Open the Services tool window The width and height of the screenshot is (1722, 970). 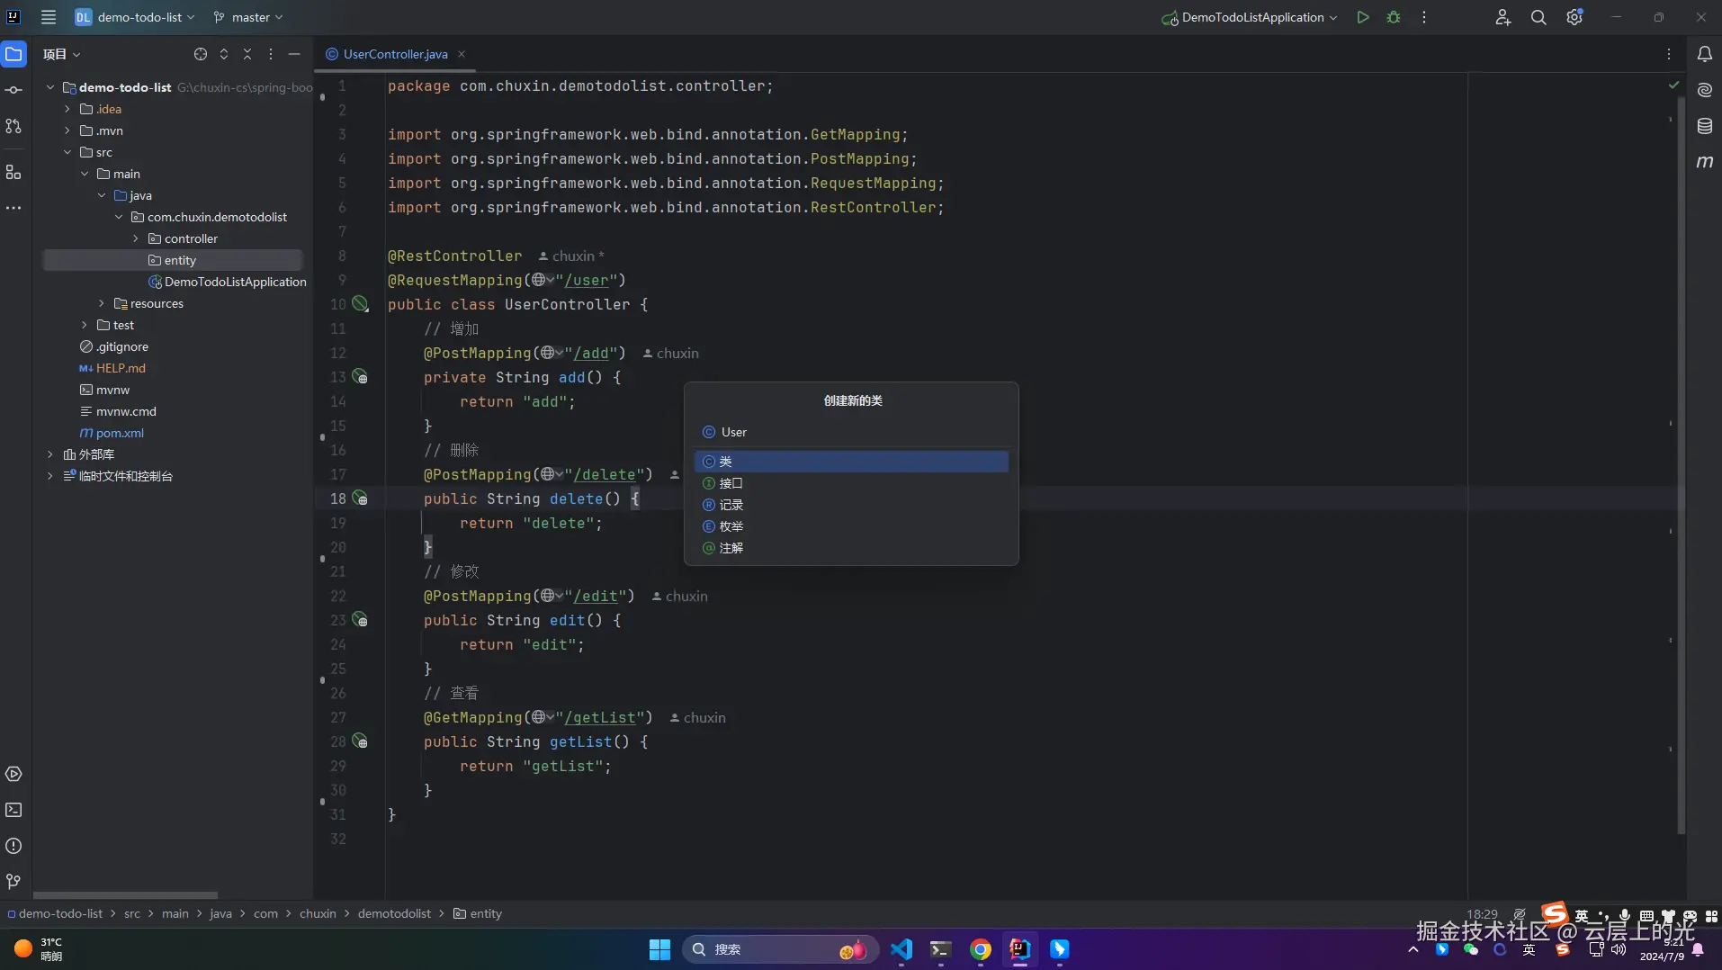(13, 774)
